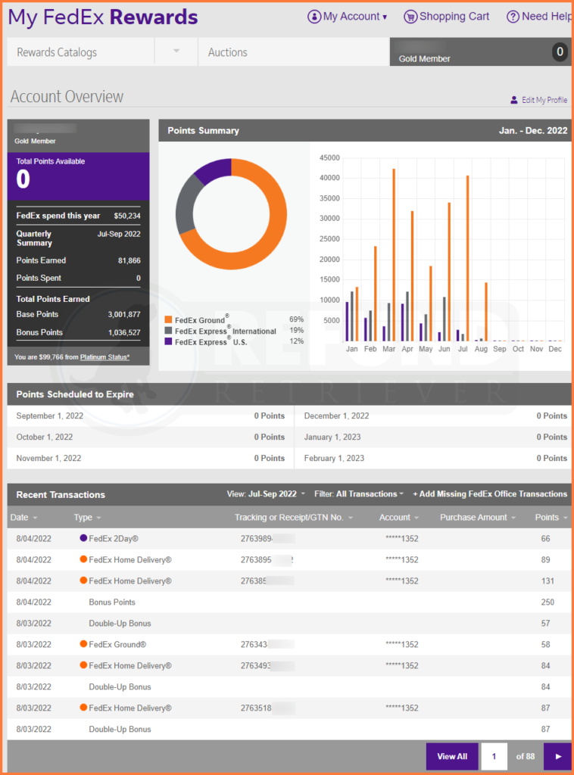This screenshot has height=775, width=574.
Task: Click the Double-Up Bonus 57 points row
Action: point(289,624)
